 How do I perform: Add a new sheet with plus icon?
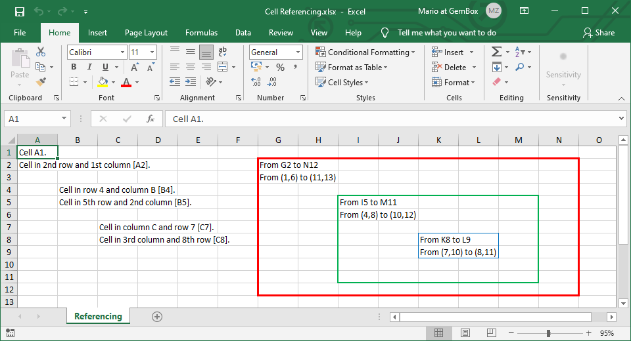point(156,317)
